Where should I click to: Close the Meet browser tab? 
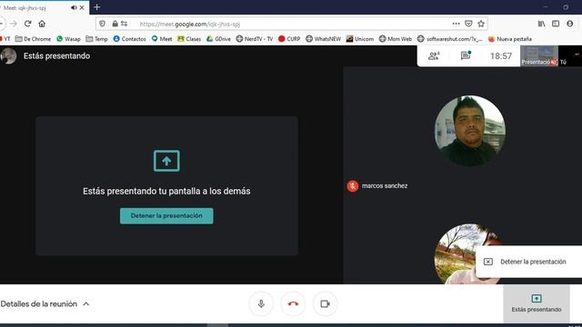pos(82,7)
